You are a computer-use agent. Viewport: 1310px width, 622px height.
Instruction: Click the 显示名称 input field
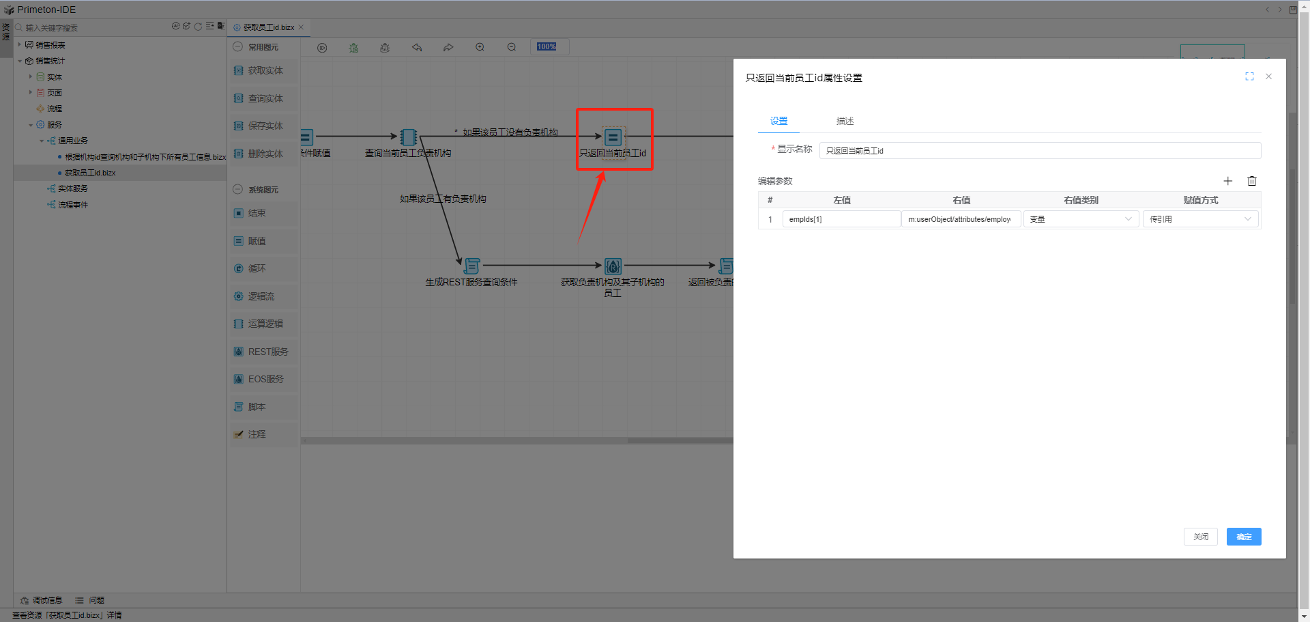pos(1039,151)
